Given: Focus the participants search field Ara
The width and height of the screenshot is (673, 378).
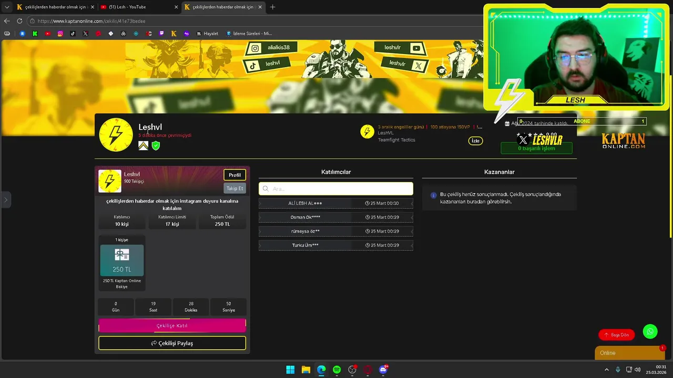Looking at the screenshot, I should pos(335,188).
